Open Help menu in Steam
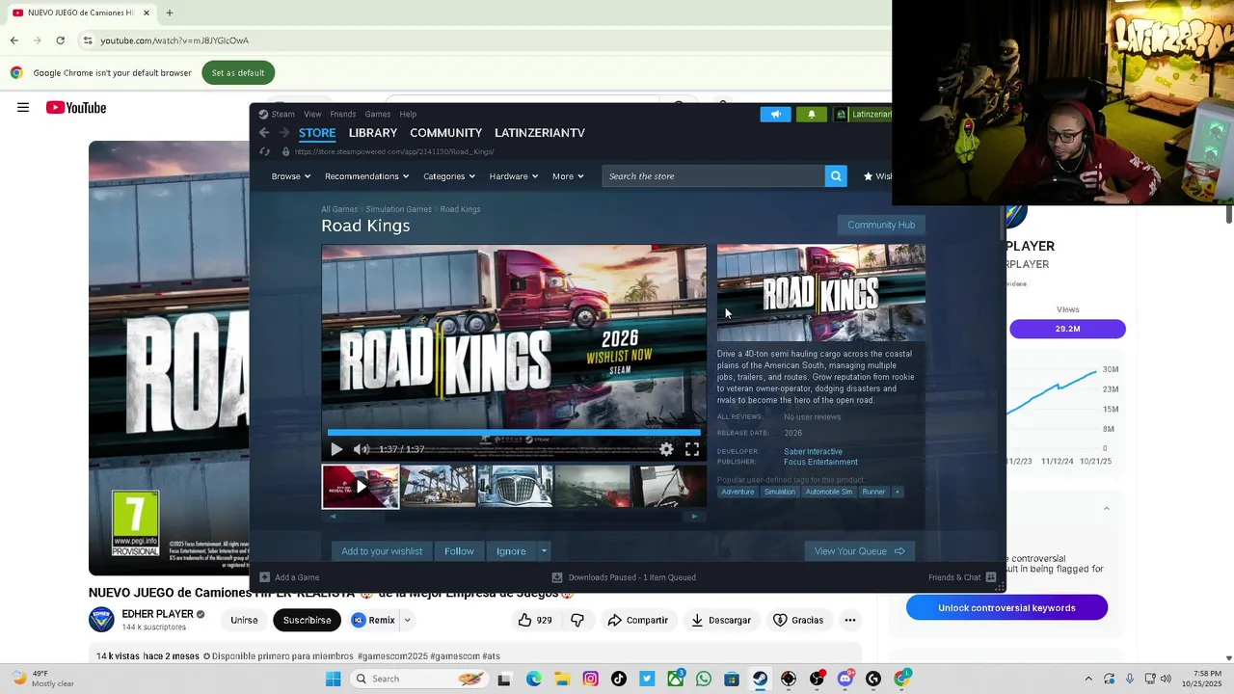This screenshot has width=1234, height=694. point(408,114)
